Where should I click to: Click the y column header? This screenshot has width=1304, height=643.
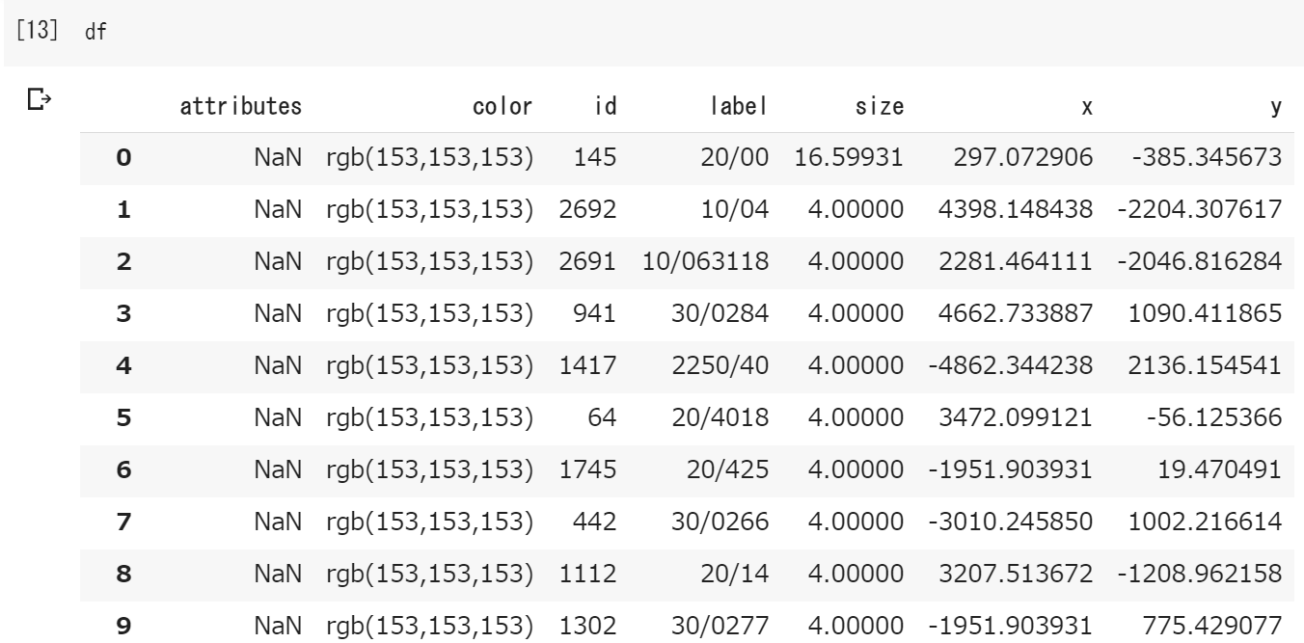point(1275,107)
